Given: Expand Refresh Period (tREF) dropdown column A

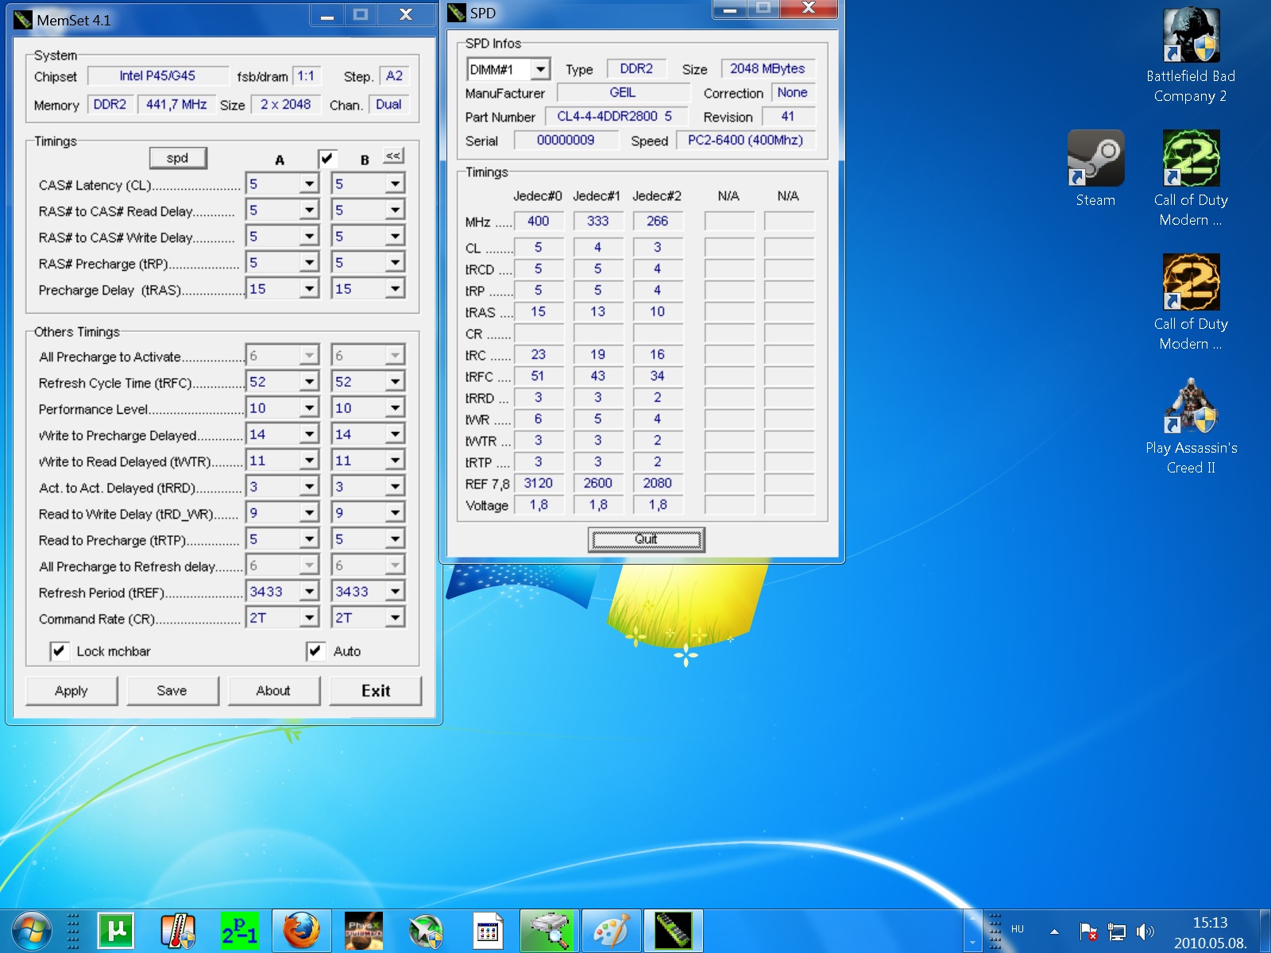Looking at the screenshot, I should click(x=309, y=592).
